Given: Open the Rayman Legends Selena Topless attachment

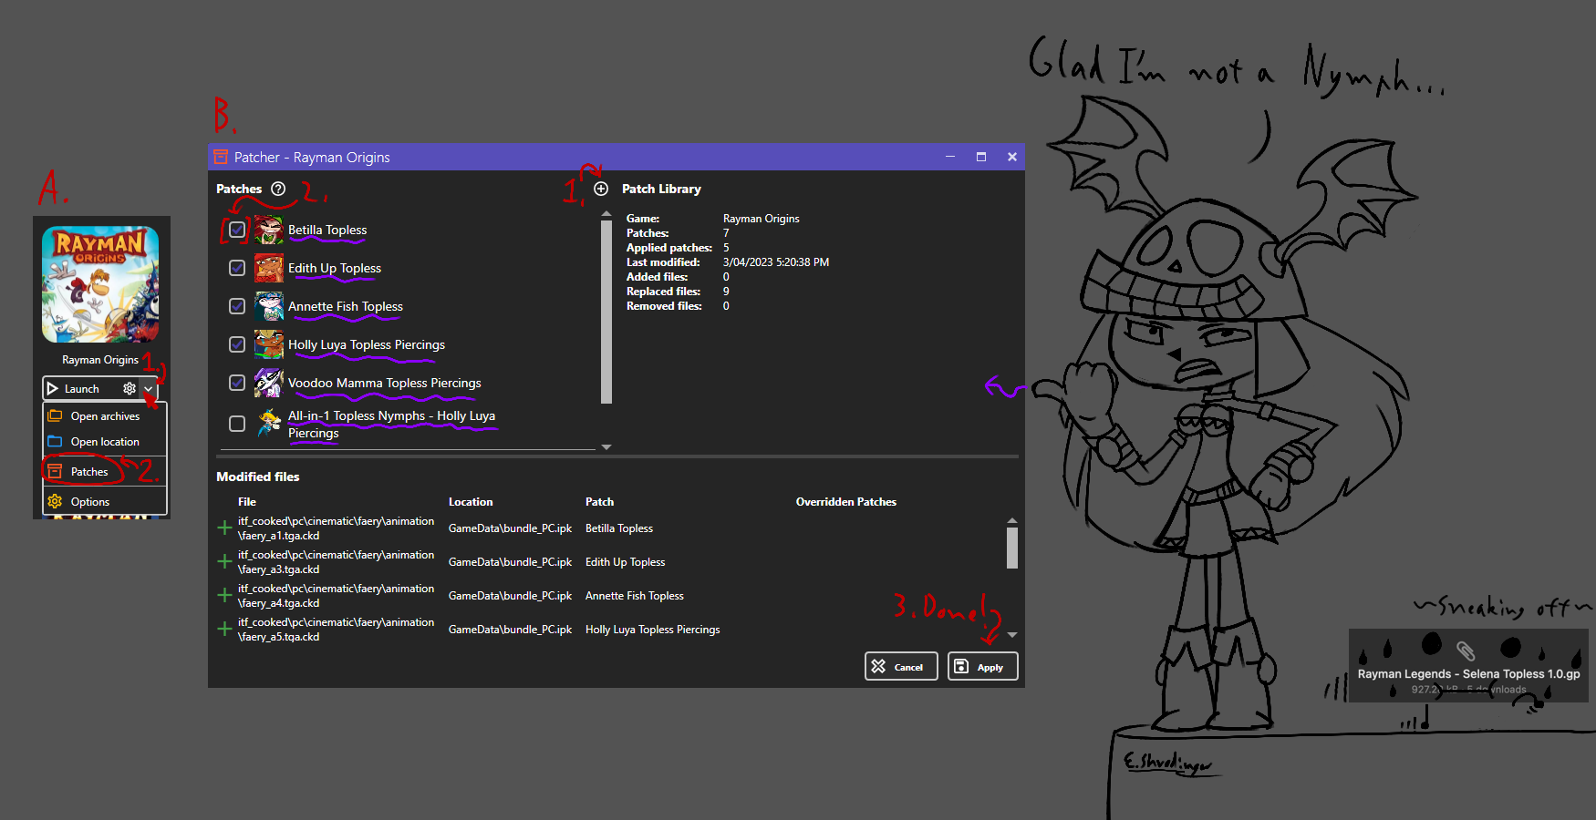Looking at the screenshot, I should [x=1468, y=665].
